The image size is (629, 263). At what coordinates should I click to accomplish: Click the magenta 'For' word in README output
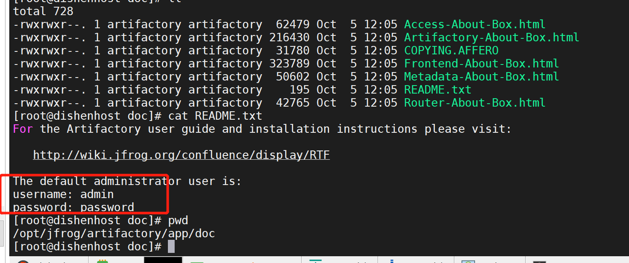point(23,129)
